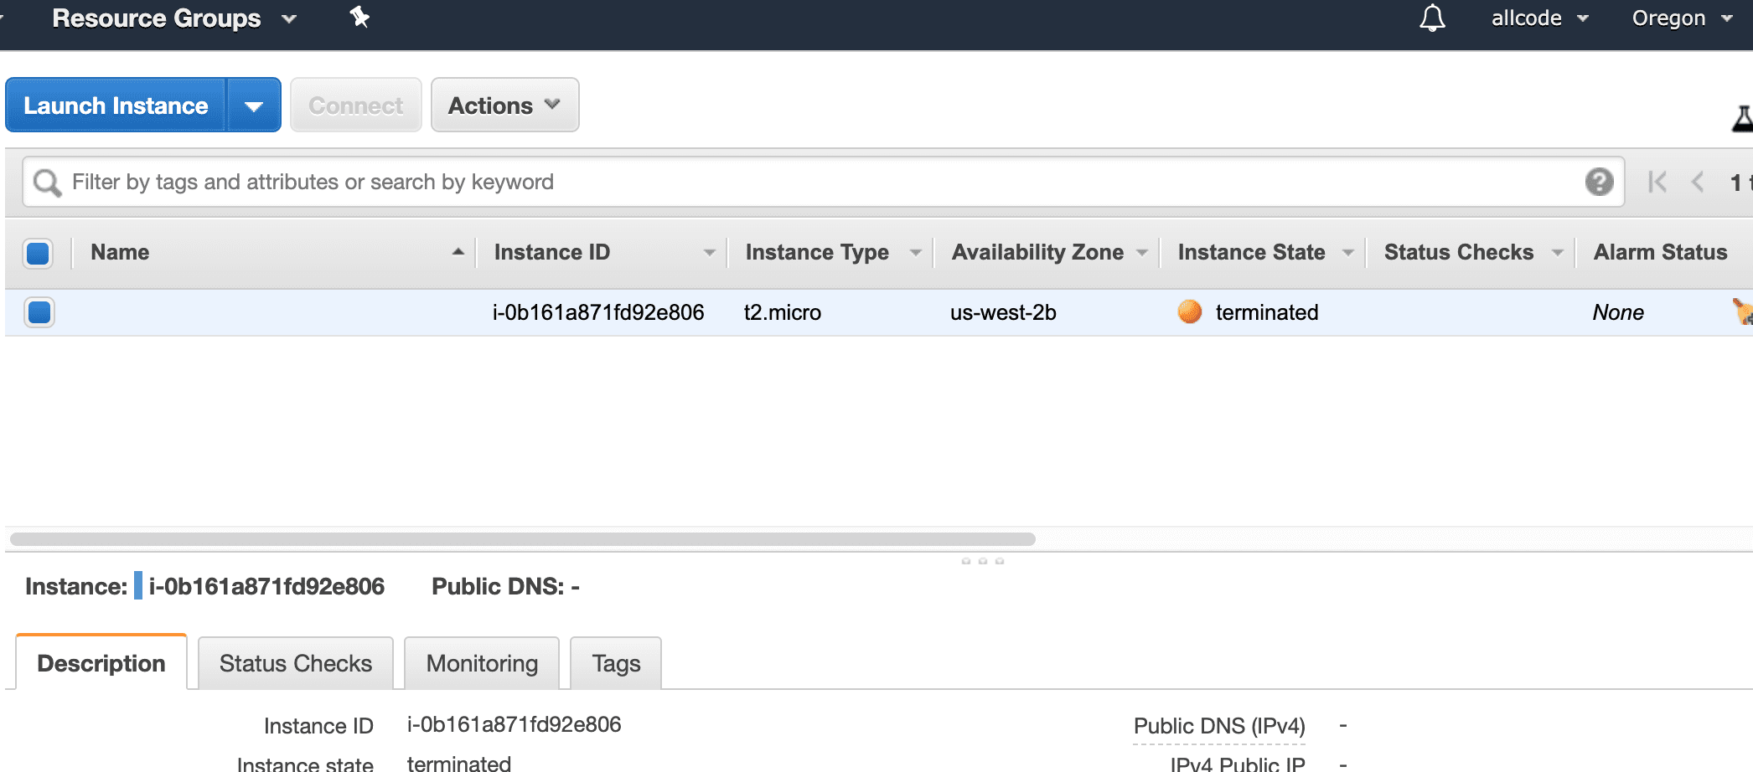Click the sort arrow on the Name column
The height and width of the screenshot is (772, 1753).
pos(456,251)
